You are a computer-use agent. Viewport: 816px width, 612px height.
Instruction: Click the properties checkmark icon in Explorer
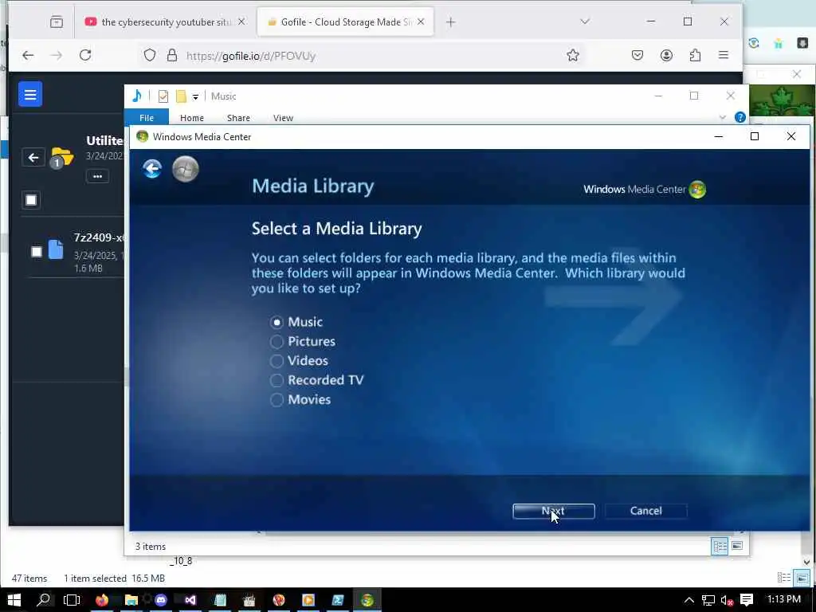tap(163, 96)
